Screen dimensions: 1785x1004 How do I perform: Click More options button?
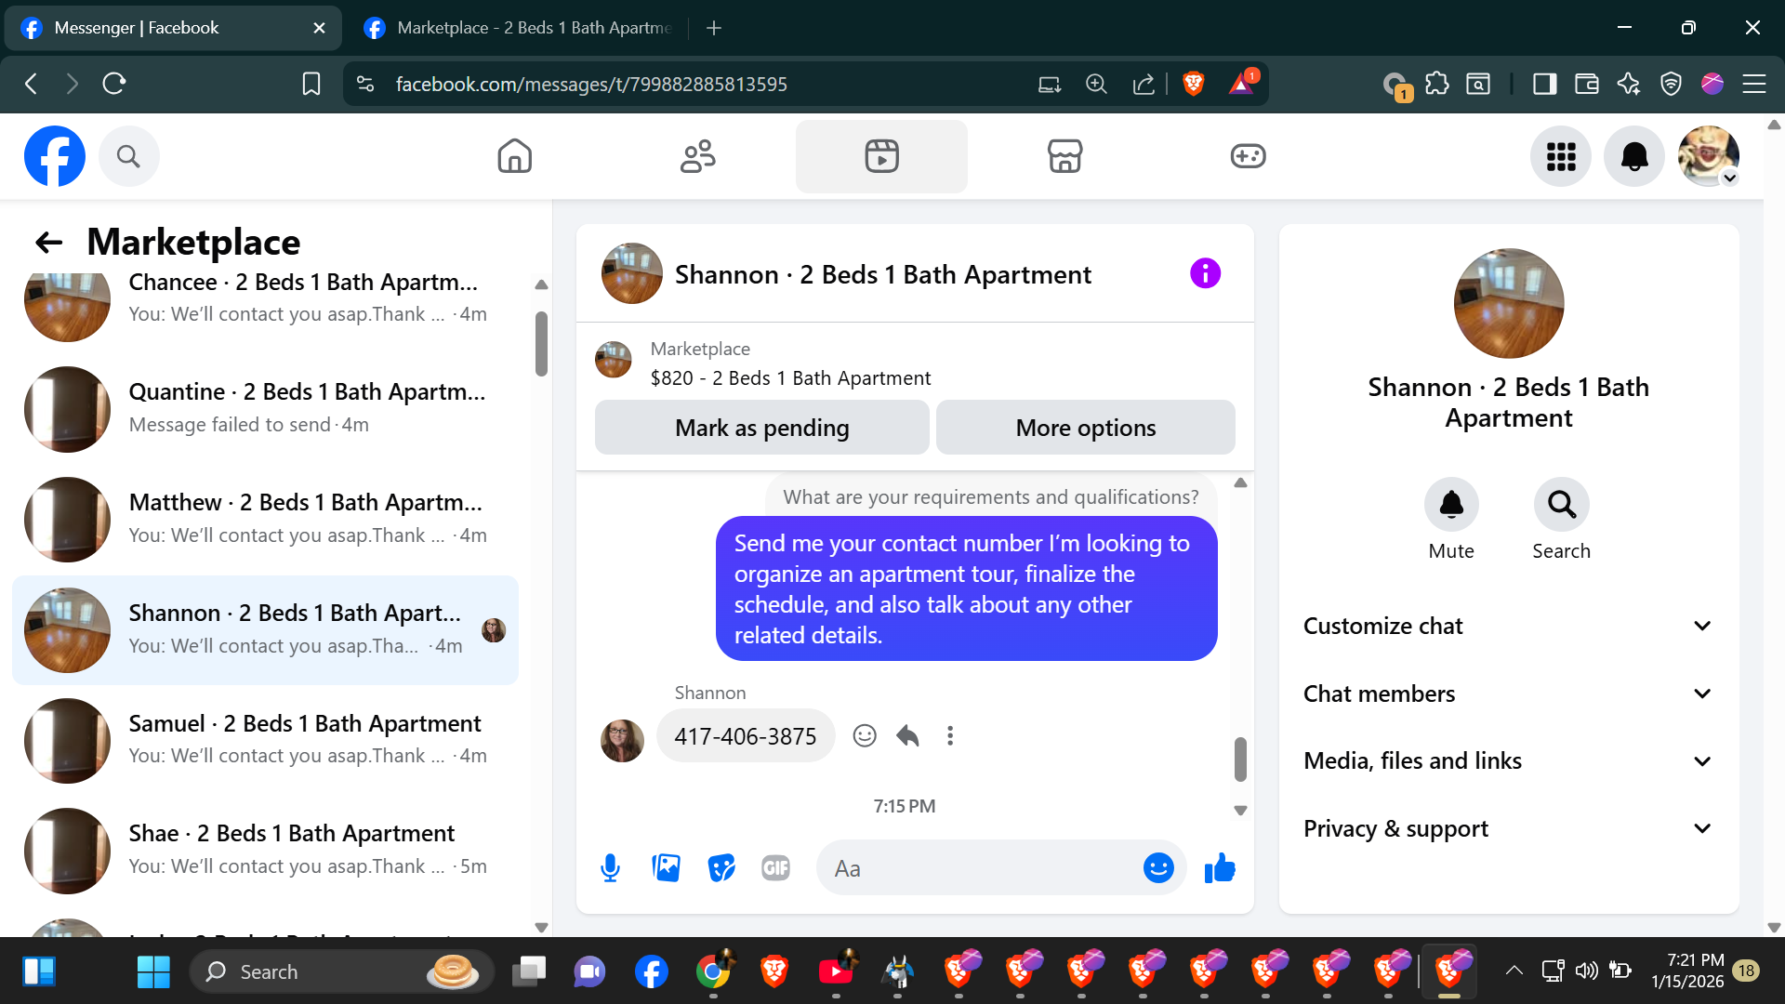pyautogui.click(x=1085, y=428)
